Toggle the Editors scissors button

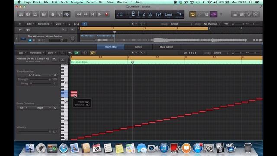[x=67, y=14]
